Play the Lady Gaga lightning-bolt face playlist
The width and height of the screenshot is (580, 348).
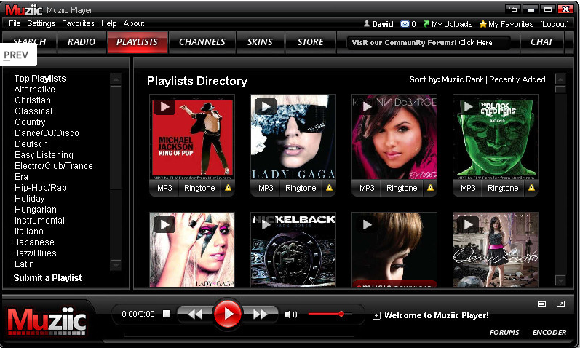click(164, 224)
